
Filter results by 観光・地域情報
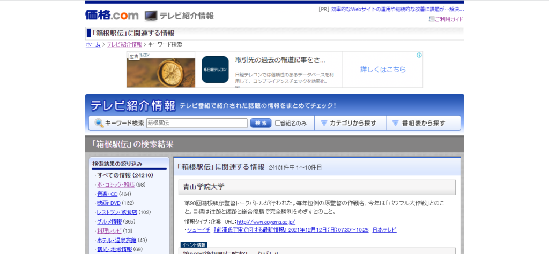click(x=115, y=249)
